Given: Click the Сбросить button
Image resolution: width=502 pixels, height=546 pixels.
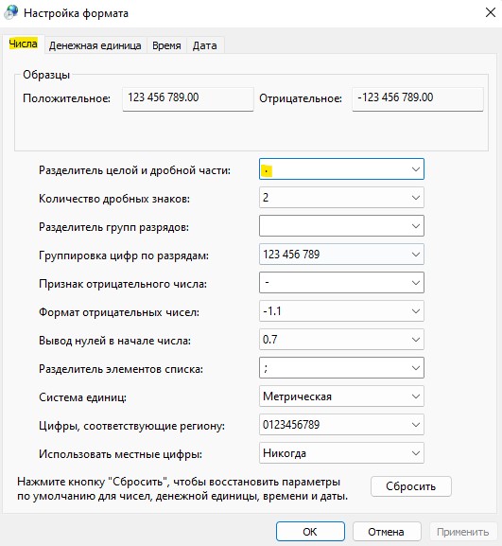Looking at the screenshot, I should (411, 486).
